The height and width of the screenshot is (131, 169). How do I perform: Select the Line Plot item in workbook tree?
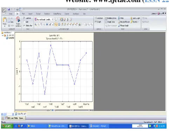(x=10, y=38)
